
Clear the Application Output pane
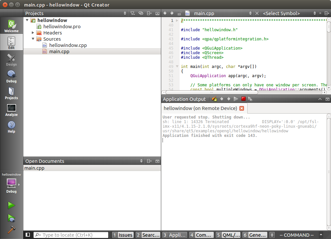click(x=214, y=99)
